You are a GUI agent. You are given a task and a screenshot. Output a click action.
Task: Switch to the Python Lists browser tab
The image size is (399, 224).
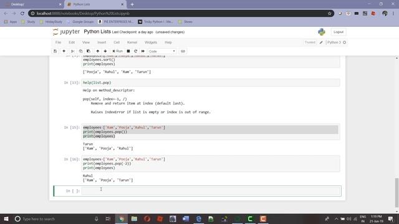point(94,4)
